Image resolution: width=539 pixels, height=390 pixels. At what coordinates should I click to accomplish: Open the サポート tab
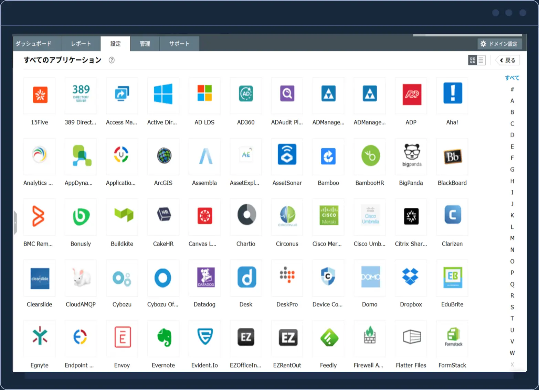point(179,44)
